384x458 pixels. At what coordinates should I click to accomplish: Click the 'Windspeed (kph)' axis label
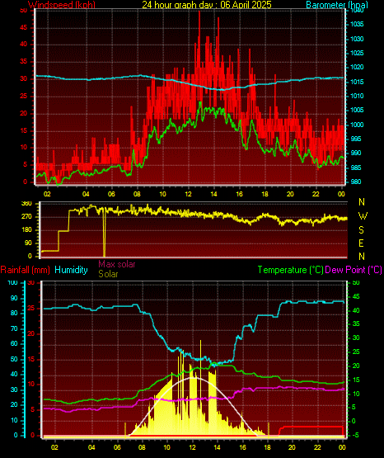(62, 5)
